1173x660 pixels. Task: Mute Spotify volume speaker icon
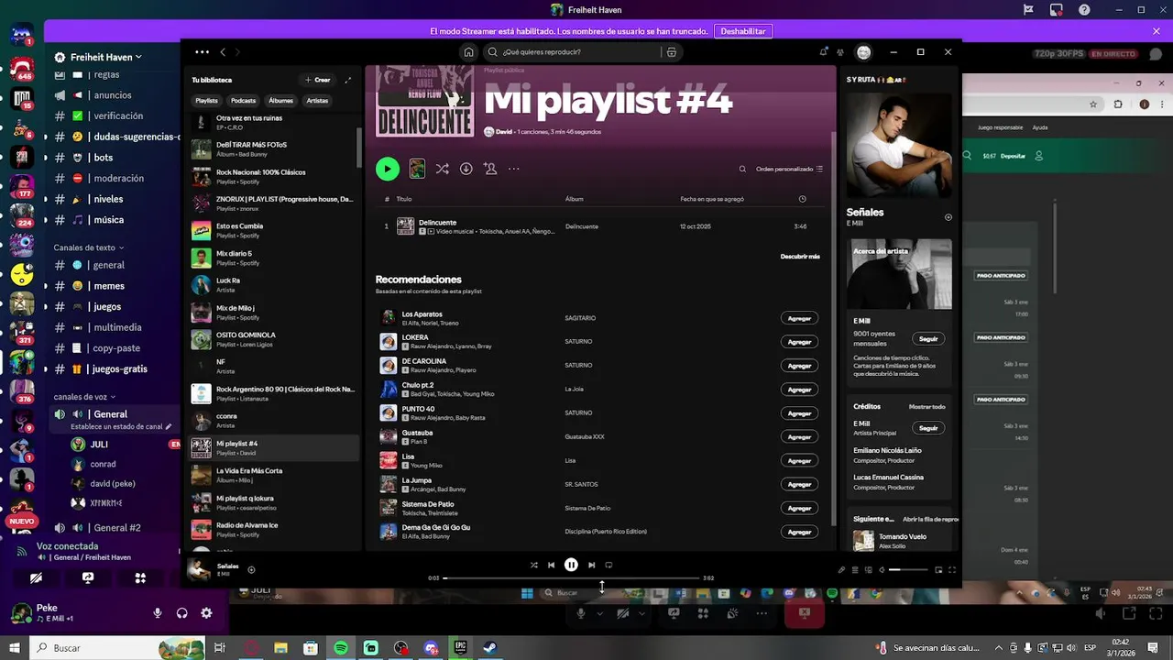[x=882, y=569]
